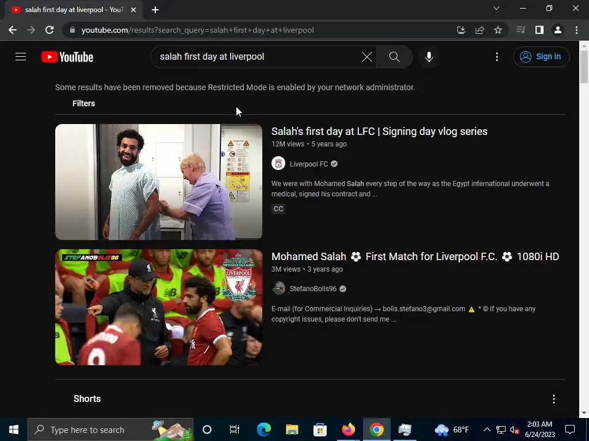Open the media control icon in Chrome toolbar

click(x=521, y=30)
